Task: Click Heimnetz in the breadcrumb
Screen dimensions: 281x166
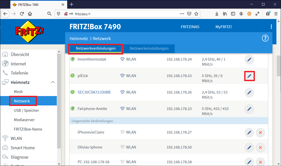Action: click(x=79, y=39)
